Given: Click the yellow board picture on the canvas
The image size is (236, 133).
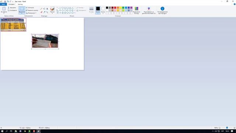Looking at the screenshot, I should click(x=13, y=25).
